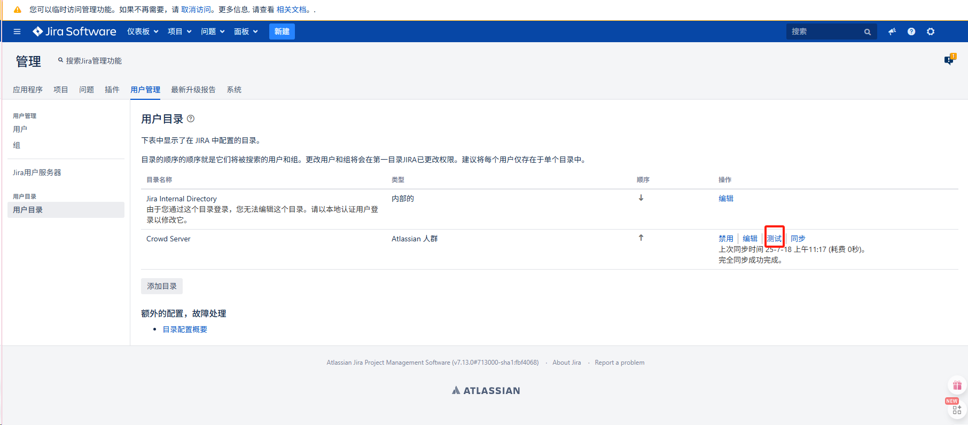The width and height of the screenshot is (968, 425).
Task: Click the About Jira footer link
Action: point(567,363)
